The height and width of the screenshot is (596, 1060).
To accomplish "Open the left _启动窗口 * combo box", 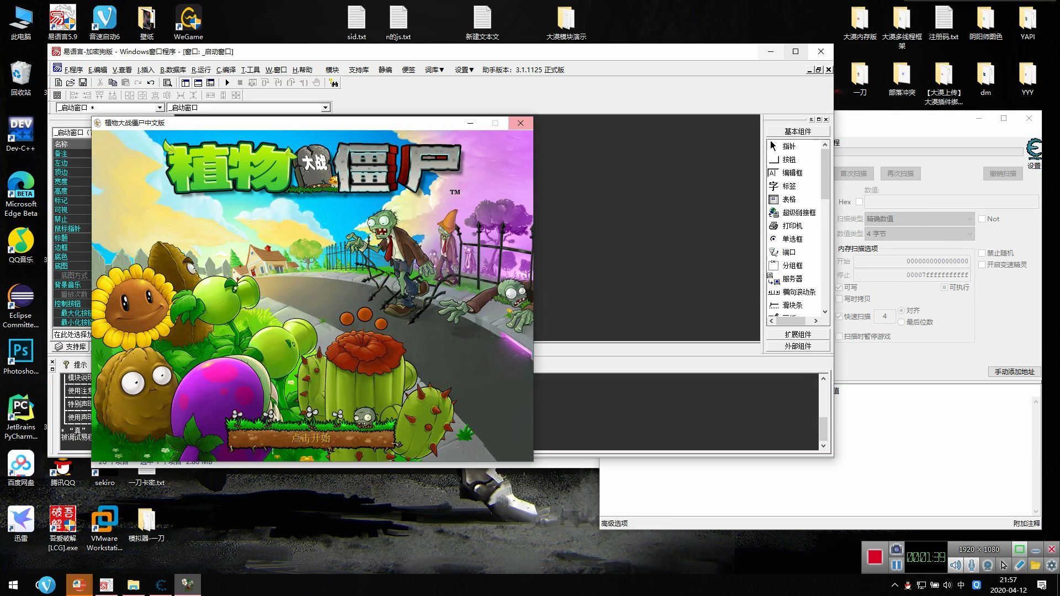I will 160,108.
